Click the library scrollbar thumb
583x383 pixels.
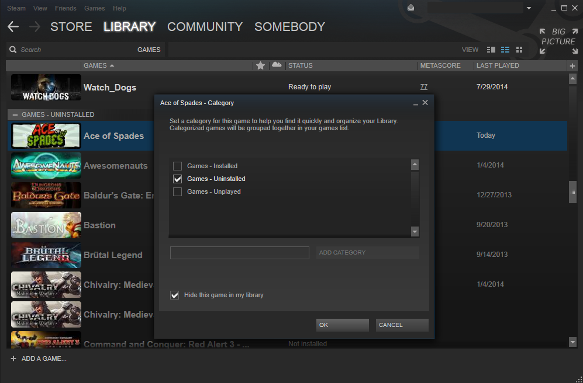click(x=572, y=192)
